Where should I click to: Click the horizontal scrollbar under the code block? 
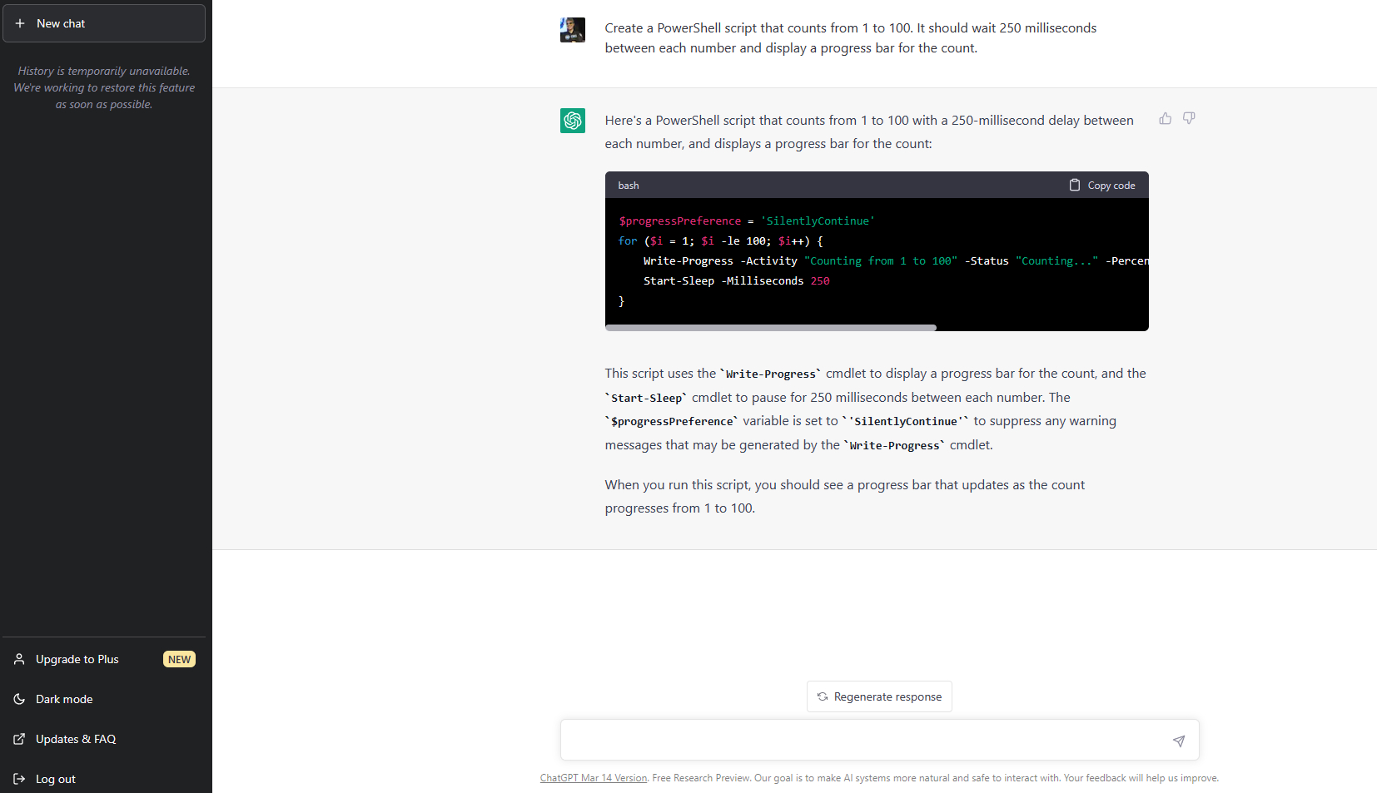coord(771,327)
